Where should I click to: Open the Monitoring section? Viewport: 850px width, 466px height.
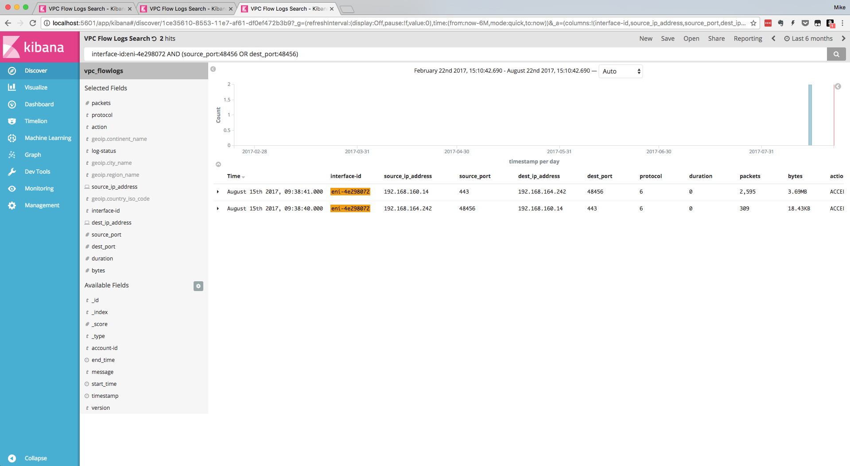pos(39,189)
